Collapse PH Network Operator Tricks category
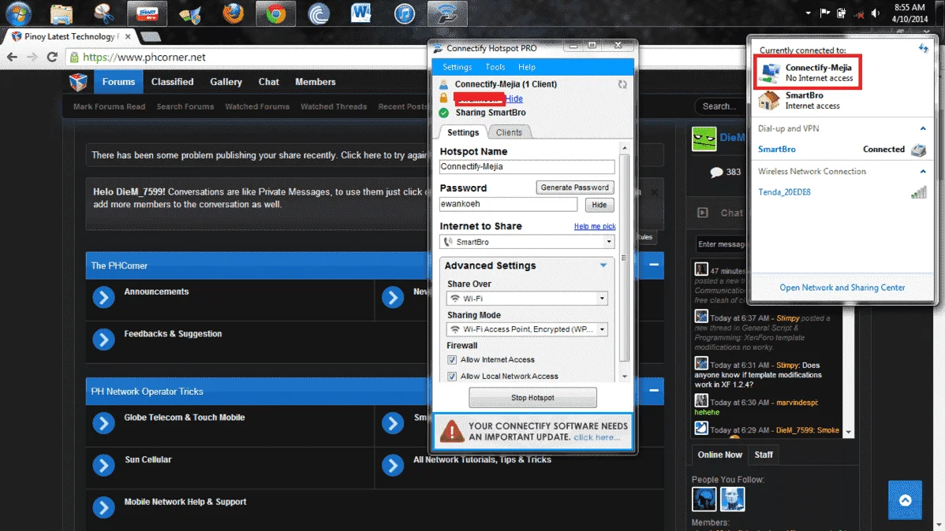Screen dimensions: 945x531 pos(654,391)
